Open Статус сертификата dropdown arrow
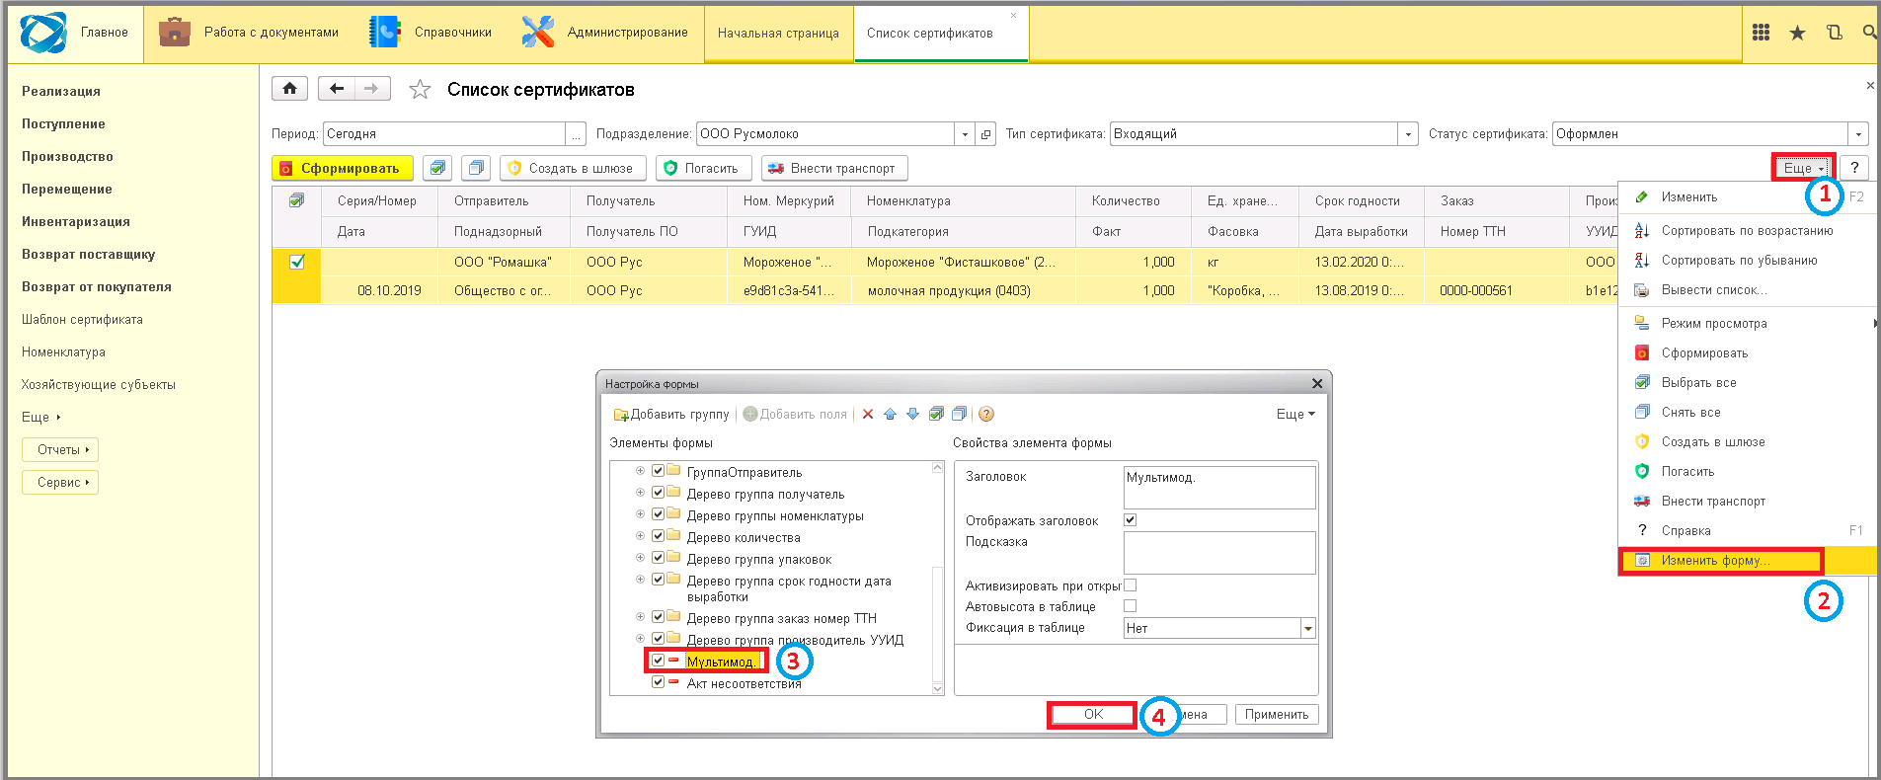 tap(1858, 134)
